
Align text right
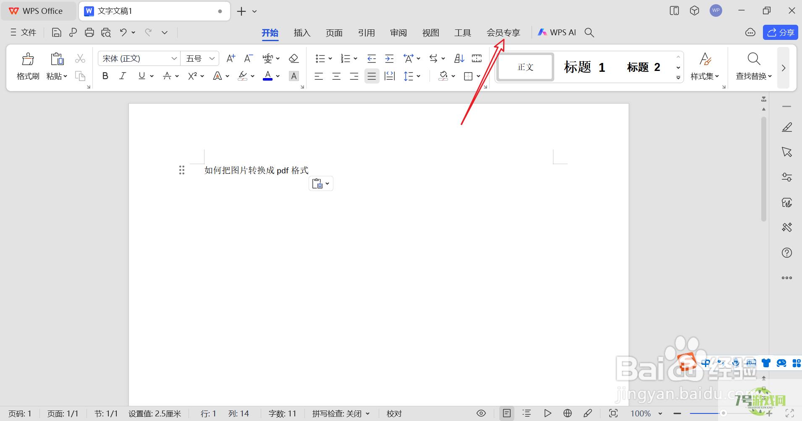pyautogui.click(x=354, y=76)
